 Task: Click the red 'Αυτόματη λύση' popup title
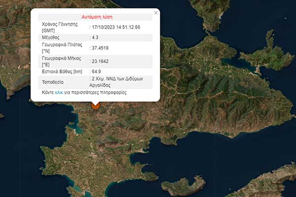point(96,16)
